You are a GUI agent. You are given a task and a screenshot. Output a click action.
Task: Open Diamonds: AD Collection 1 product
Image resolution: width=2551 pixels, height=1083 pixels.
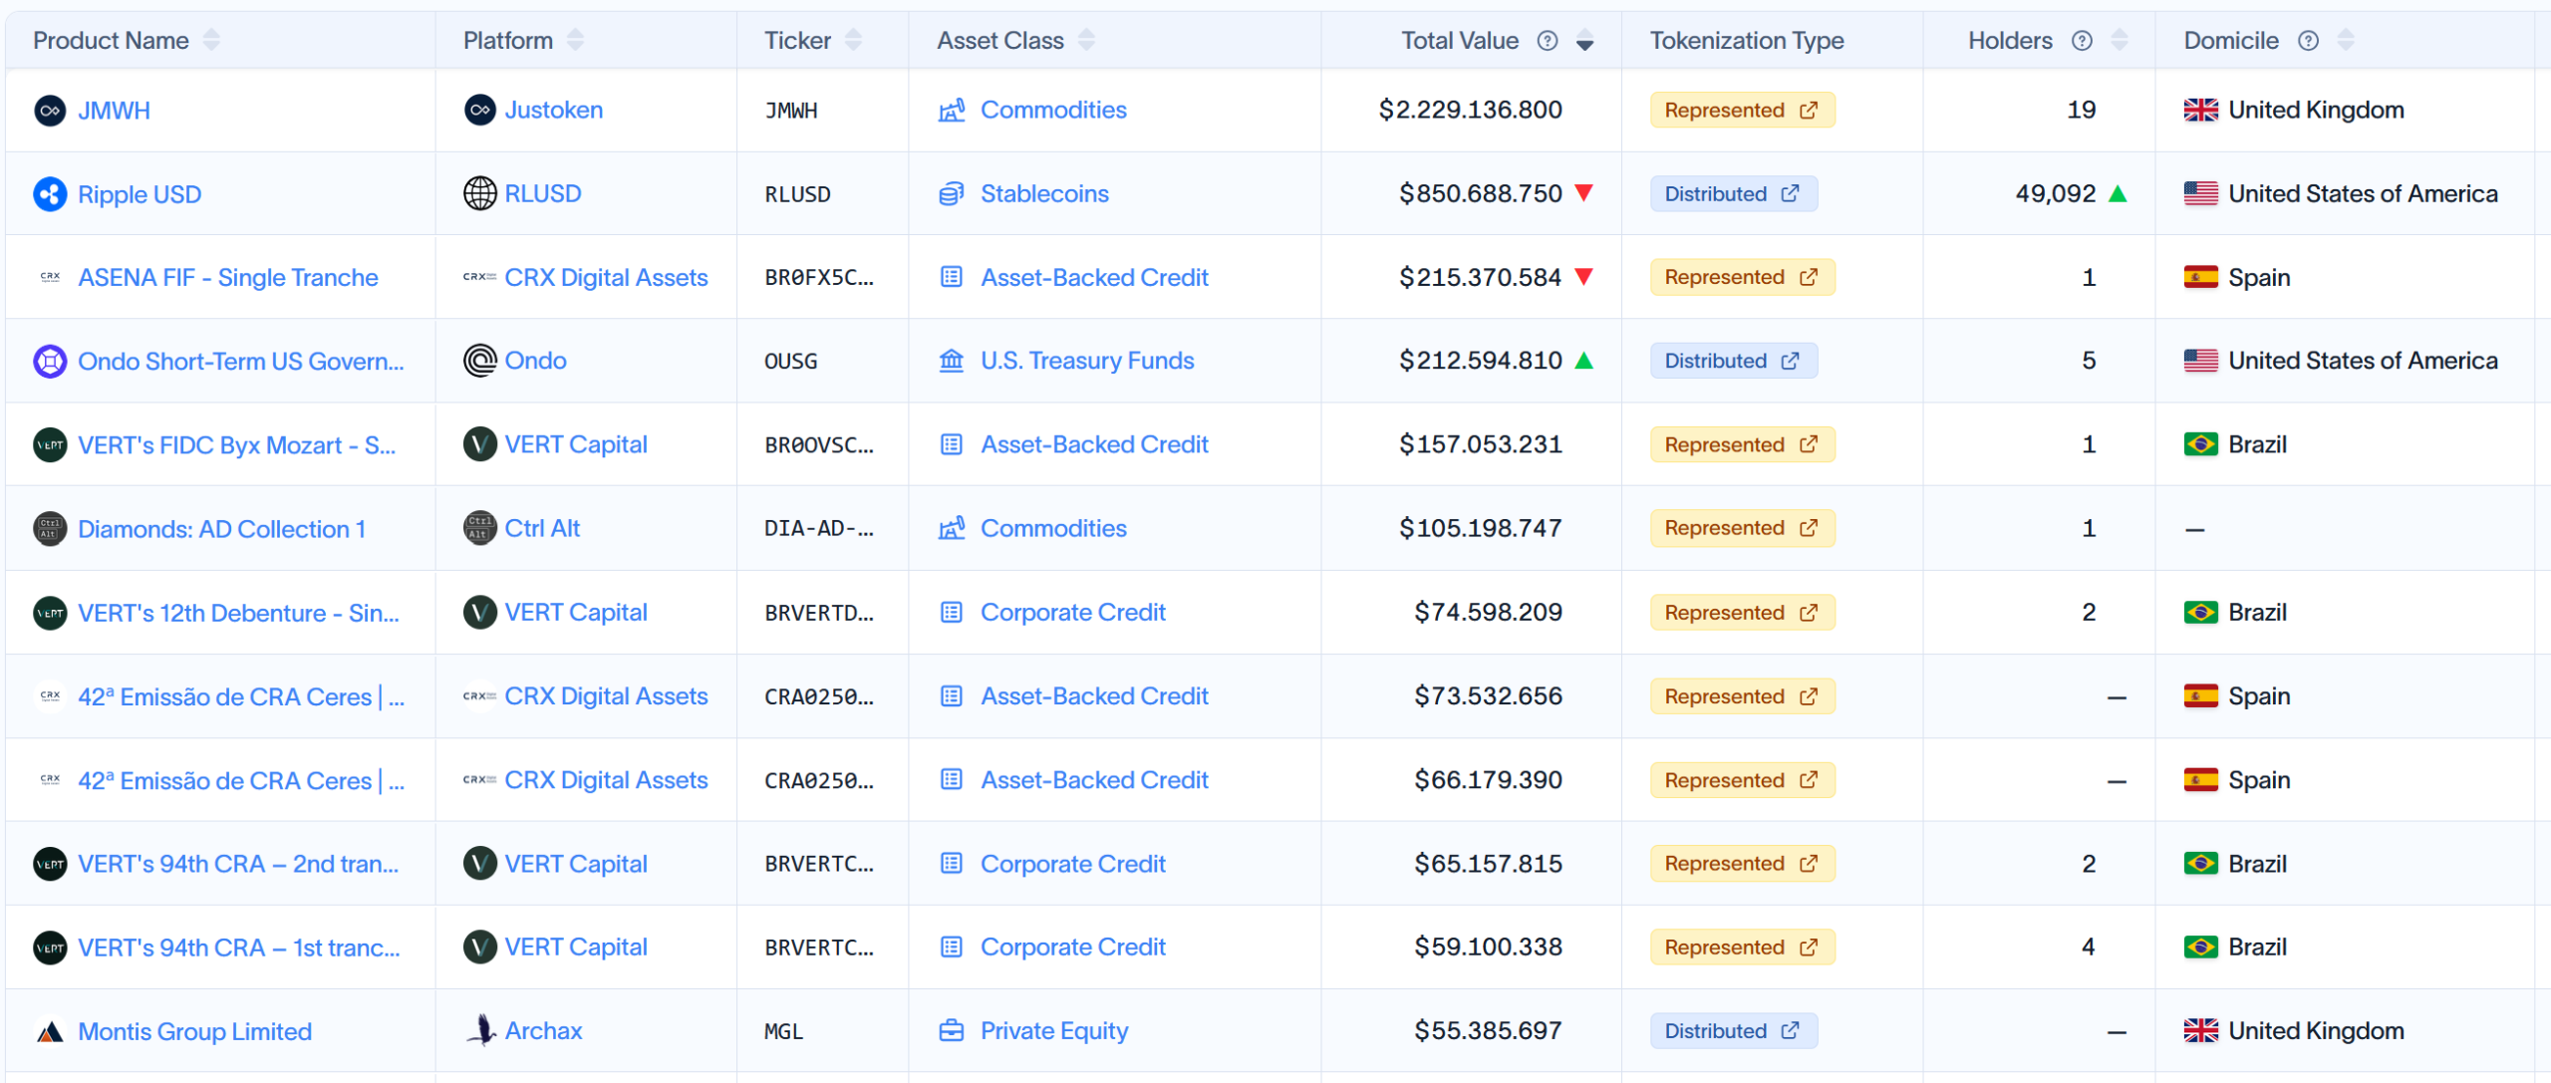coord(222,529)
